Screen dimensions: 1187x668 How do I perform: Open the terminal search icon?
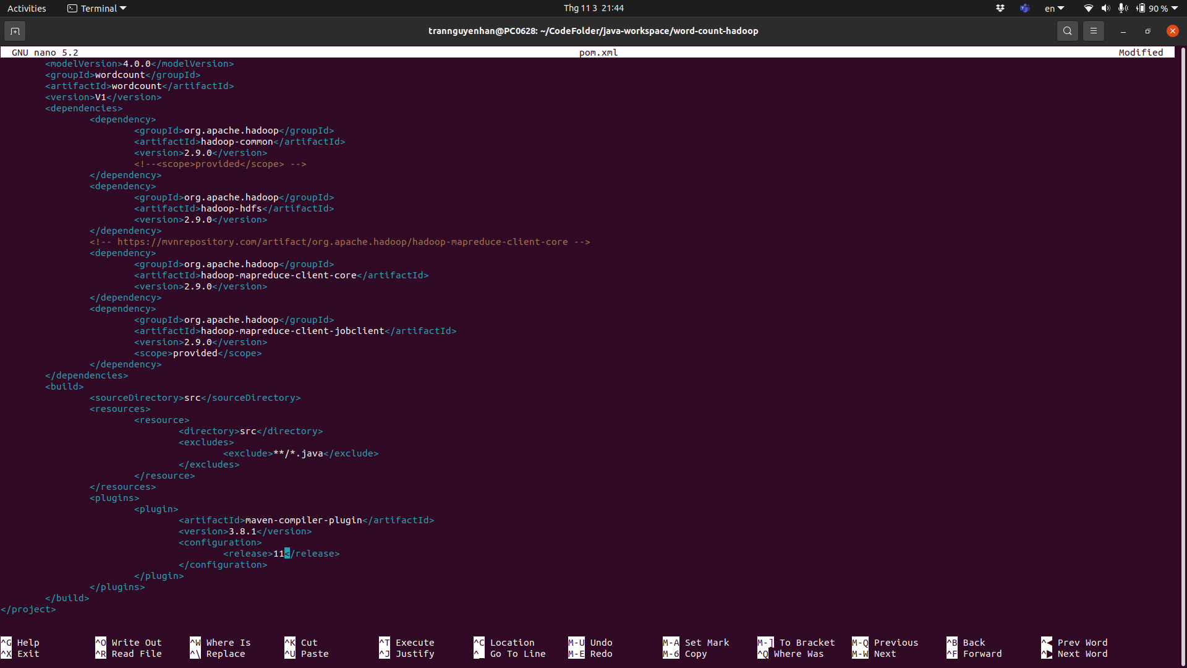tap(1067, 31)
